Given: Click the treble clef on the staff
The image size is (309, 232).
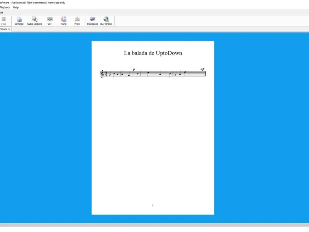Looking at the screenshot, I should pos(102,74).
